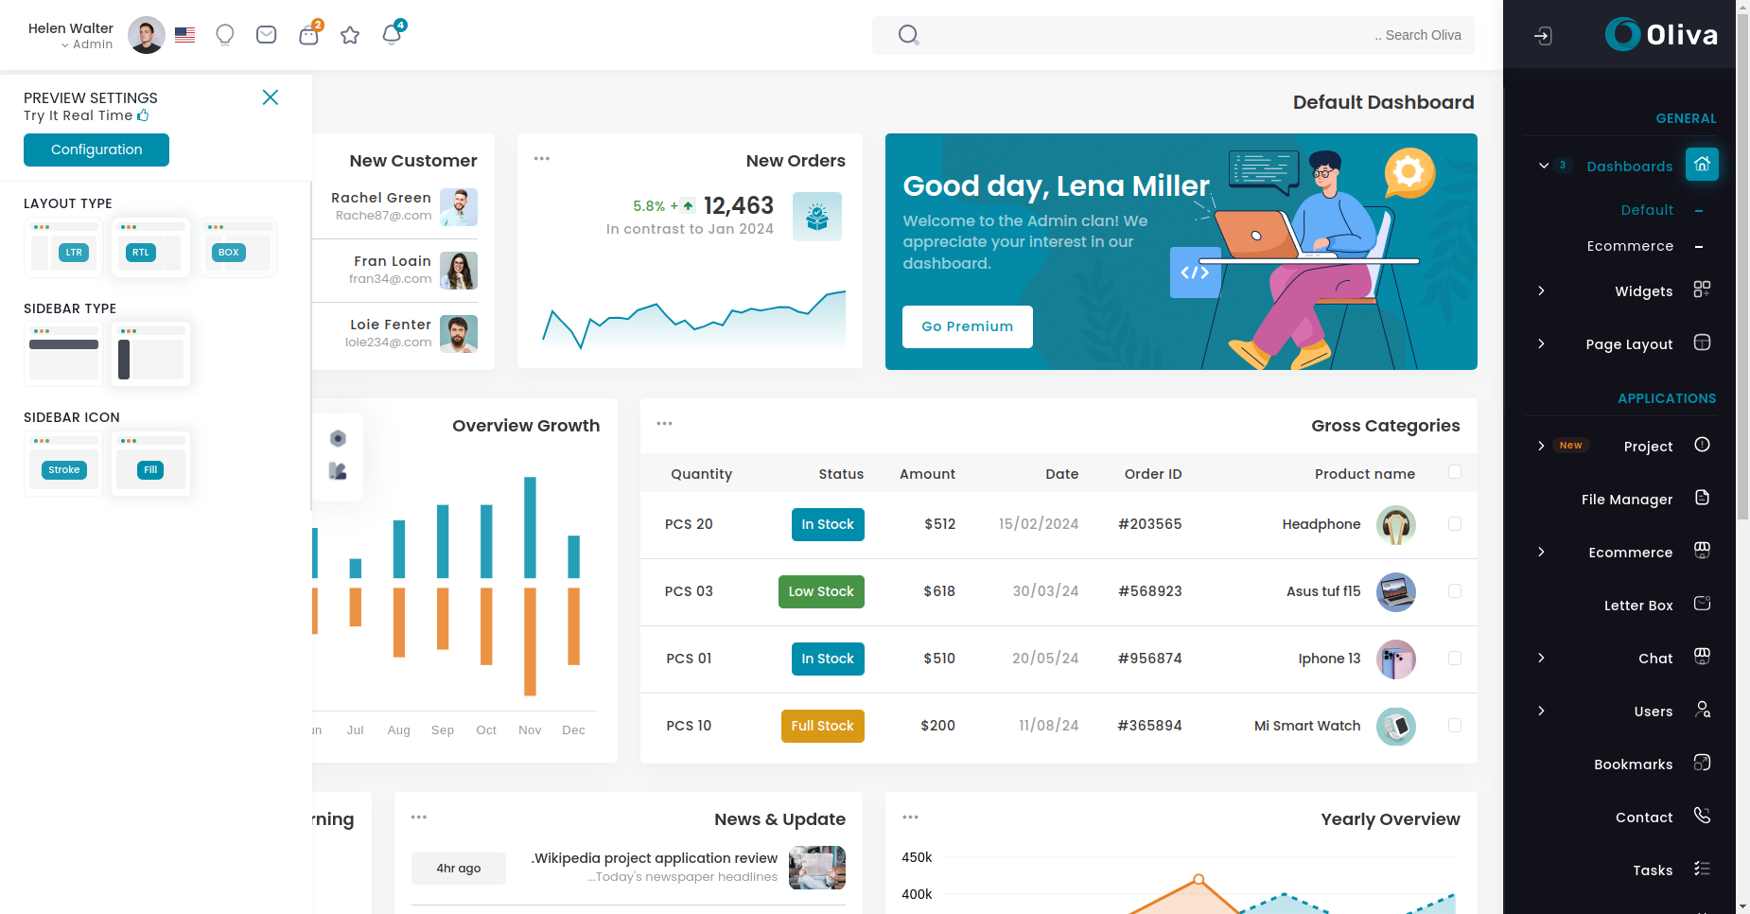Open the bookmarks star icon in header
The width and height of the screenshot is (1750, 914).
[350, 35]
